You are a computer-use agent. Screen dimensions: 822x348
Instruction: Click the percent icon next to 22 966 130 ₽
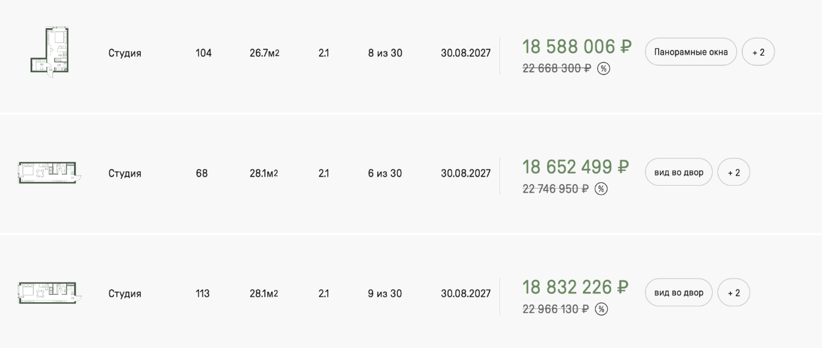(x=601, y=310)
